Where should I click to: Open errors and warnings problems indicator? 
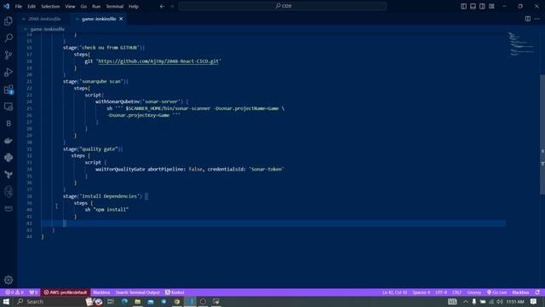point(14,293)
